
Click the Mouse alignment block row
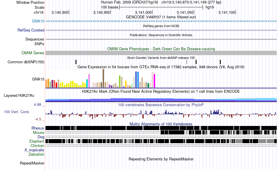point(218,132)
